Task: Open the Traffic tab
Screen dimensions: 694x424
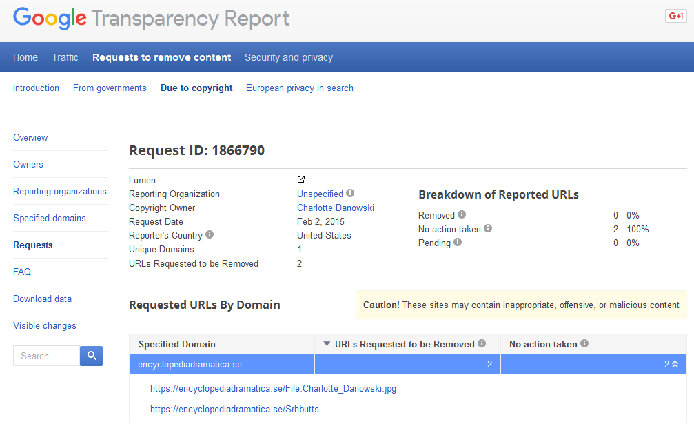Action: pyautogui.click(x=65, y=57)
